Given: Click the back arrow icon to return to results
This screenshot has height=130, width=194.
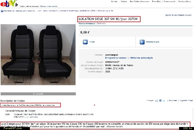Looking at the screenshot, I should [x=2, y=11].
